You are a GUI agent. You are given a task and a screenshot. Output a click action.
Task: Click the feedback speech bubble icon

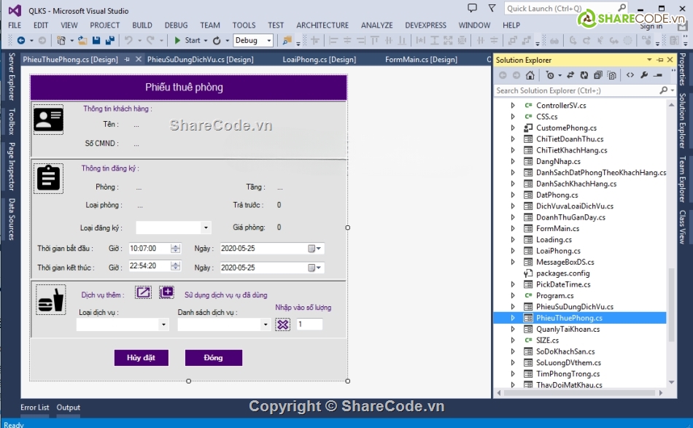point(473,8)
